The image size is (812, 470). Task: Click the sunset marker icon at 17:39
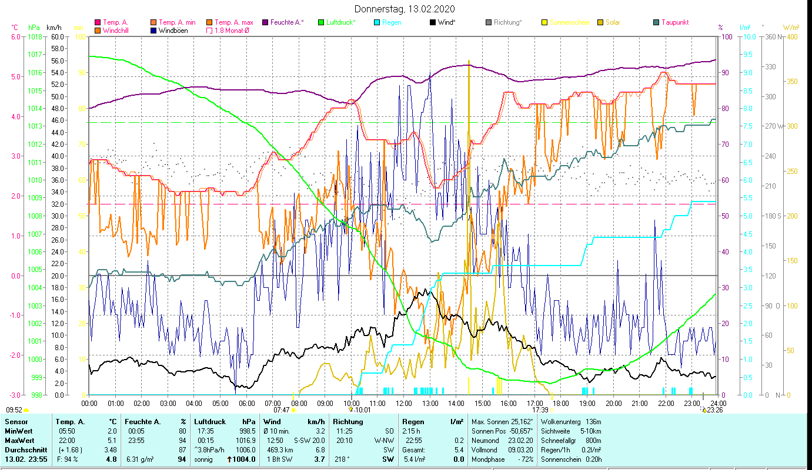point(552,410)
